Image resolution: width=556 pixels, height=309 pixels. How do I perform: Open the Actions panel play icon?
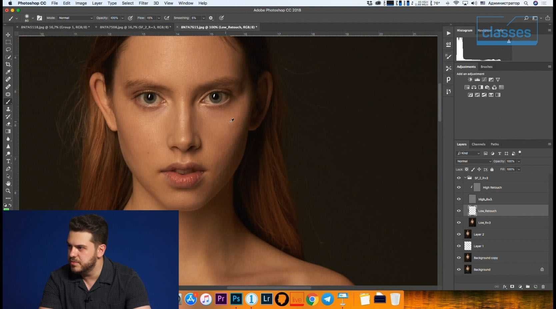[x=449, y=33]
